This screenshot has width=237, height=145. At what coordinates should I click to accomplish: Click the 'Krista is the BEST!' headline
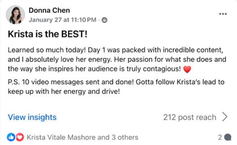pos(48,34)
